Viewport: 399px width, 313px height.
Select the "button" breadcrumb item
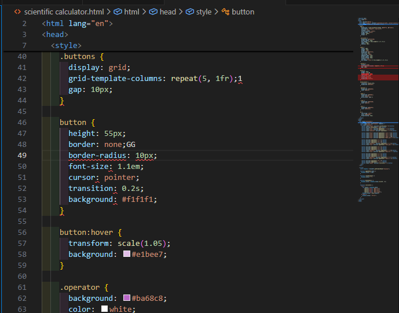[x=243, y=12]
